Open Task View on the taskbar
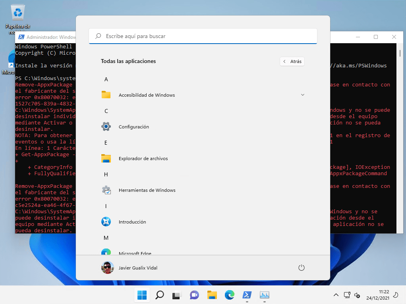 click(x=177, y=295)
